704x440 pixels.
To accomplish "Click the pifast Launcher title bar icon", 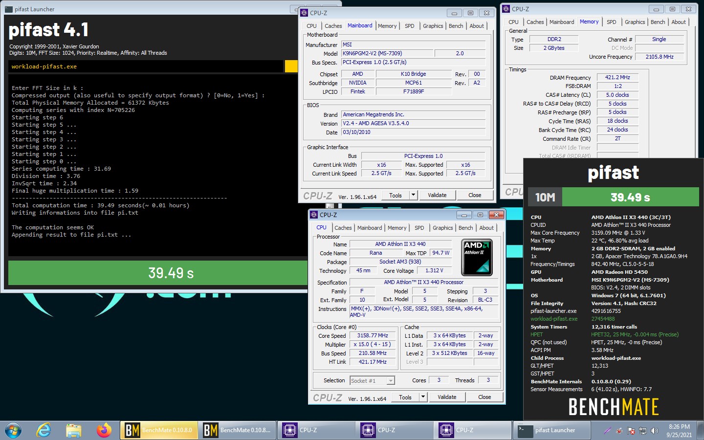I will (x=9, y=9).
